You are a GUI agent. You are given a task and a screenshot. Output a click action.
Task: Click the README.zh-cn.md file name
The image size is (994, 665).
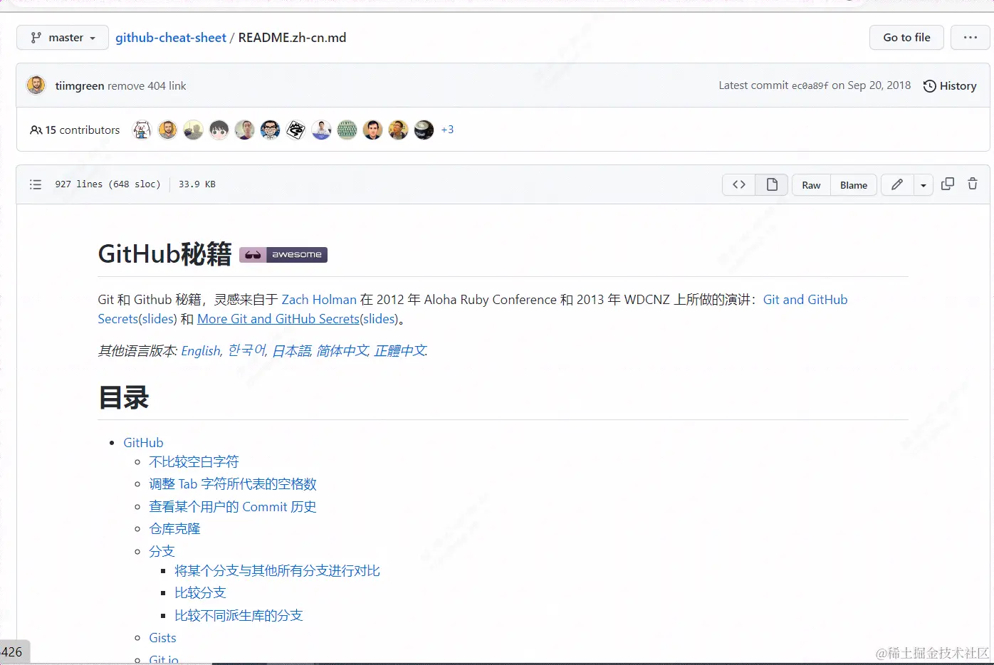(292, 38)
